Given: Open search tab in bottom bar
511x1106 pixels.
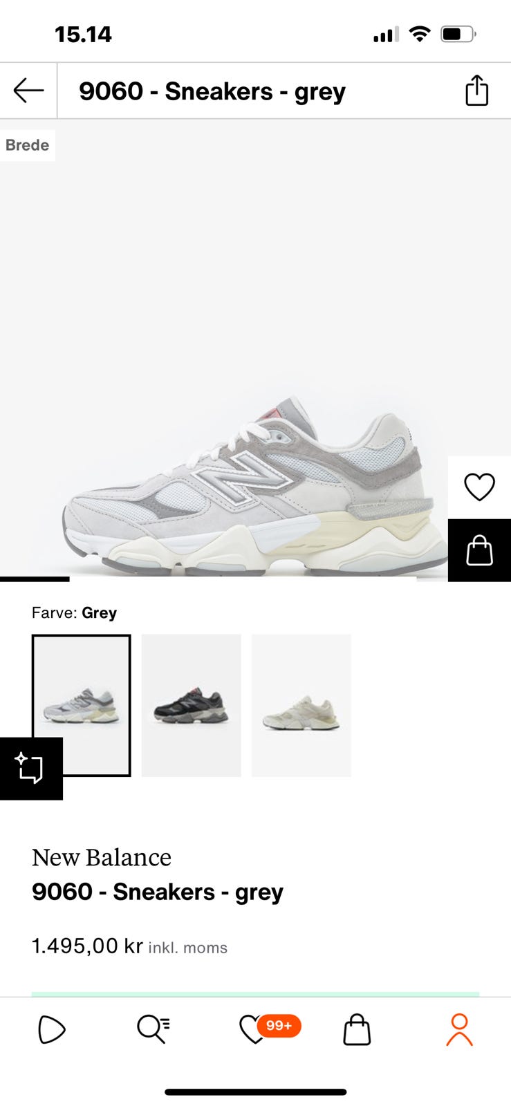Looking at the screenshot, I should 153,1029.
